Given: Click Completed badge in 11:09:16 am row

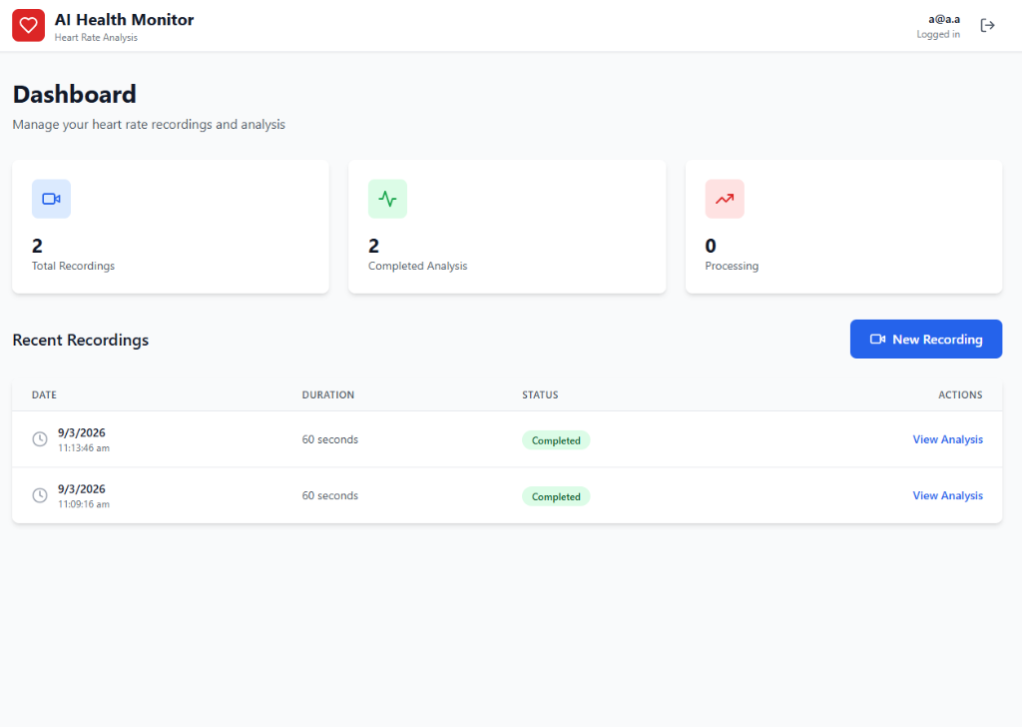Looking at the screenshot, I should (x=556, y=496).
